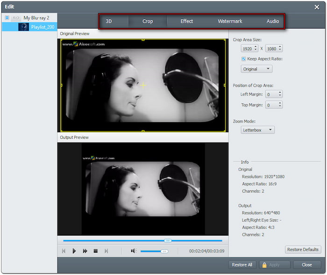Click the fast forward icon
This screenshot has width=327, height=275.
click(x=85, y=251)
